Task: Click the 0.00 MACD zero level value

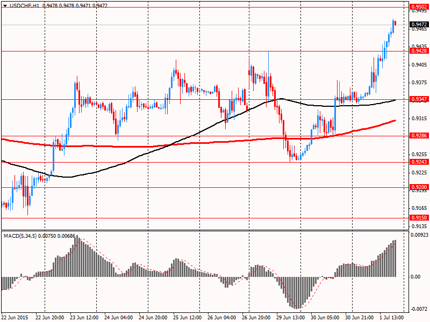Action: [x=415, y=277]
